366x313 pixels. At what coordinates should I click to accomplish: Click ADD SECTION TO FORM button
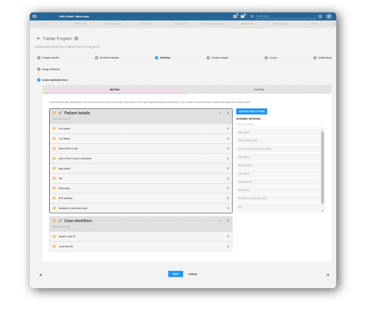pos(252,111)
